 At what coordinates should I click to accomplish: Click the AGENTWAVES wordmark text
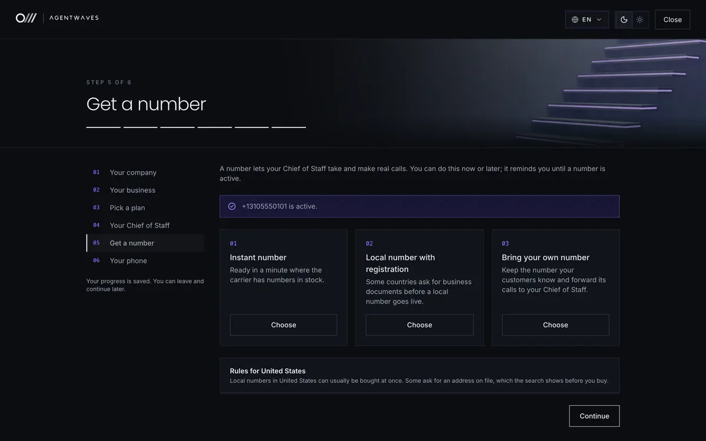[x=74, y=18]
